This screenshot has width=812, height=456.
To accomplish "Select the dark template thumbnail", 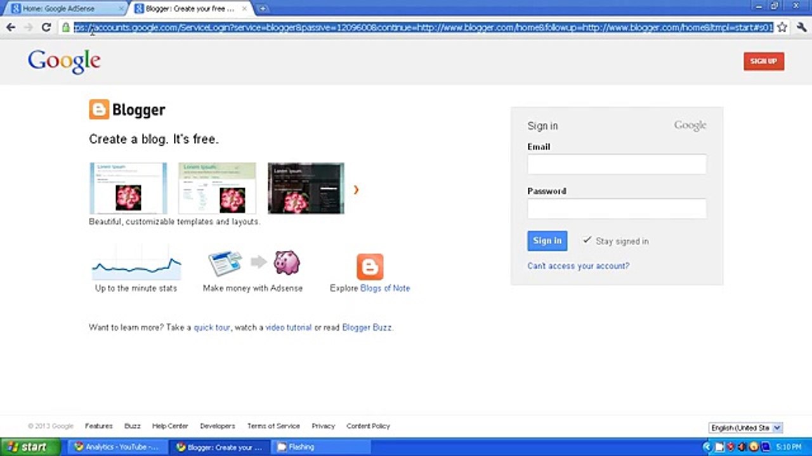I will (306, 189).
